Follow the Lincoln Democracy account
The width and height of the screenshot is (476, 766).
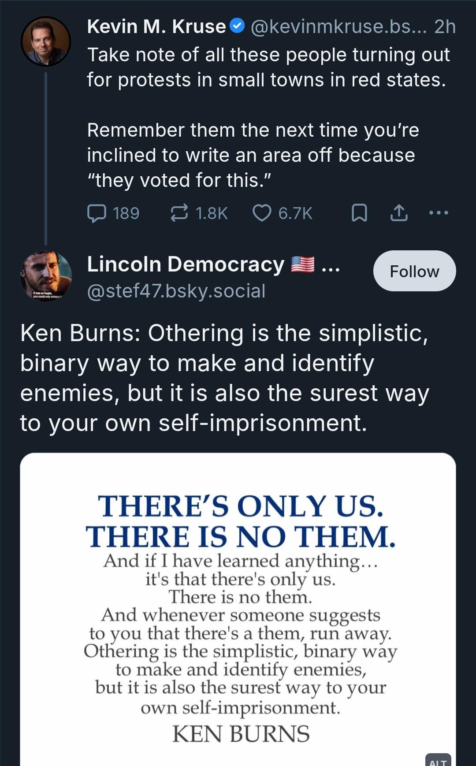click(414, 271)
